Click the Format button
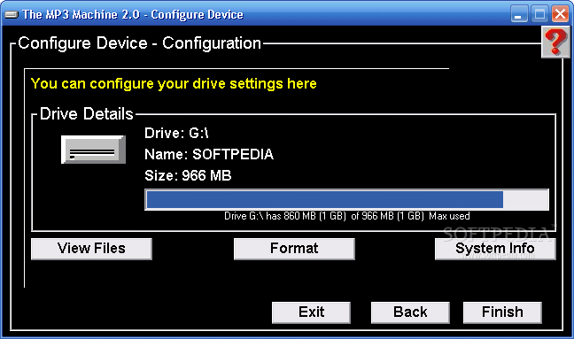 (294, 249)
